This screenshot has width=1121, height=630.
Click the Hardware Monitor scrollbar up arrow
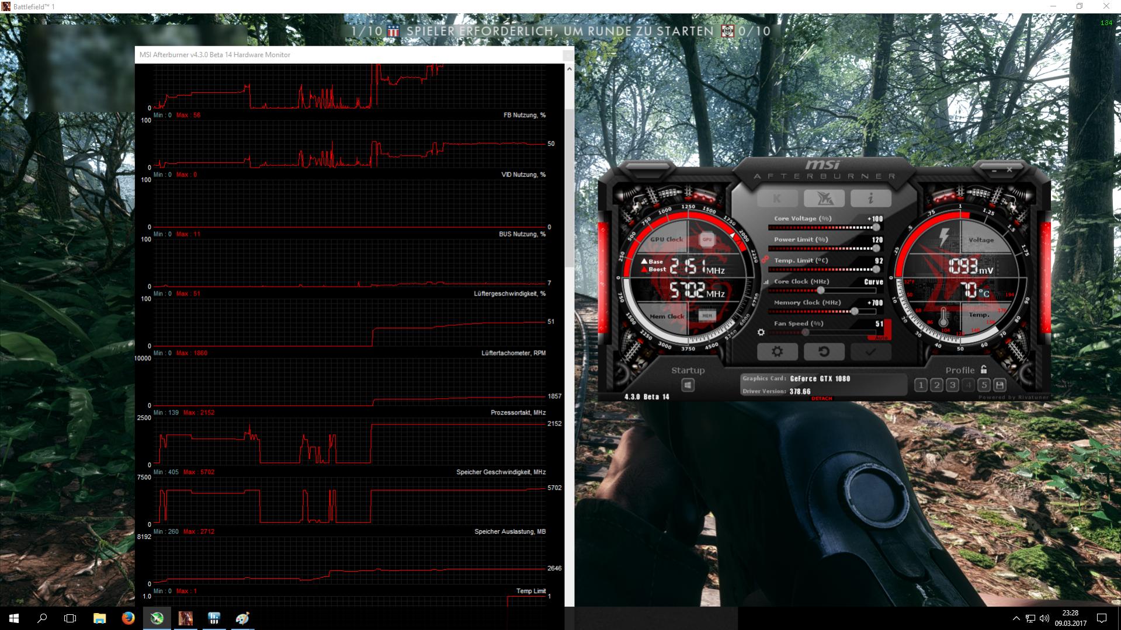(x=570, y=69)
